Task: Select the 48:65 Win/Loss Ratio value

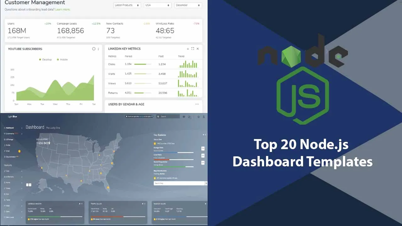Action: tap(165, 31)
